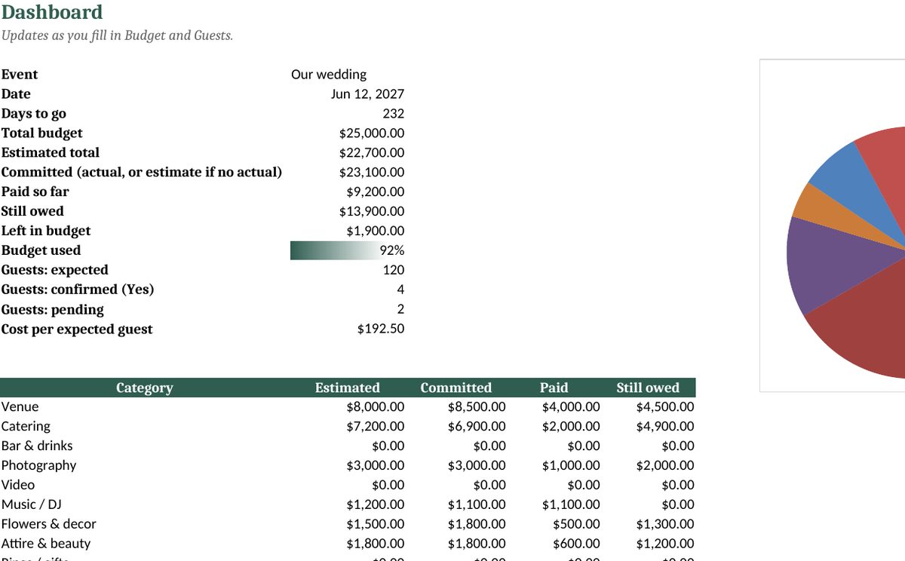Select the Video category cell
The image size is (905, 561).
pyautogui.click(x=18, y=486)
